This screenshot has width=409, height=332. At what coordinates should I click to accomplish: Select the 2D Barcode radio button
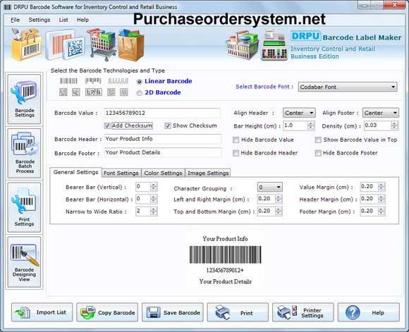click(x=140, y=93)
